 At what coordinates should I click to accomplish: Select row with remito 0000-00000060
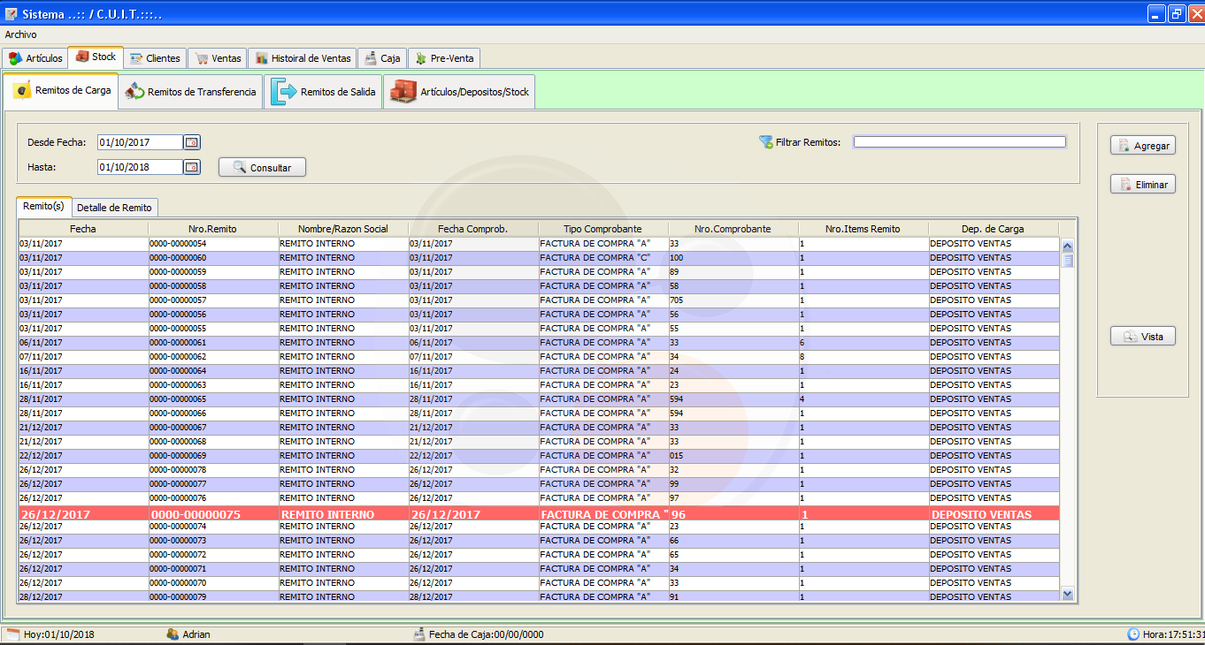coord(539,258)
